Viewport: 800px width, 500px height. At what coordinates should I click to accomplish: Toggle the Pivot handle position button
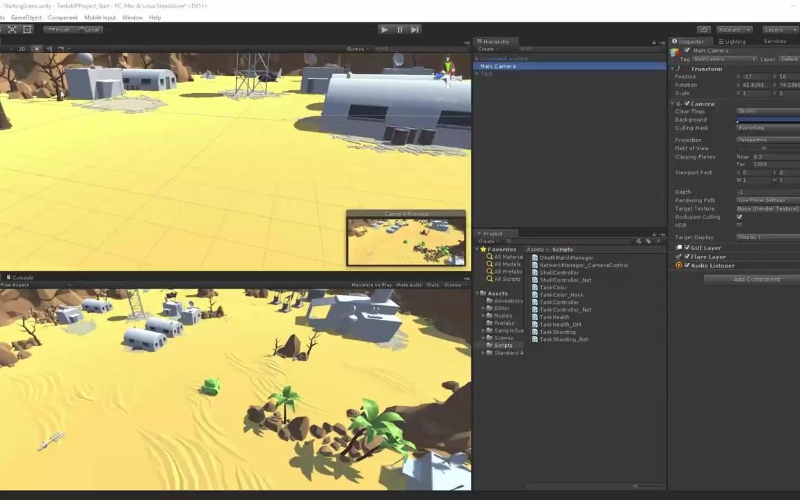point(59,30)
